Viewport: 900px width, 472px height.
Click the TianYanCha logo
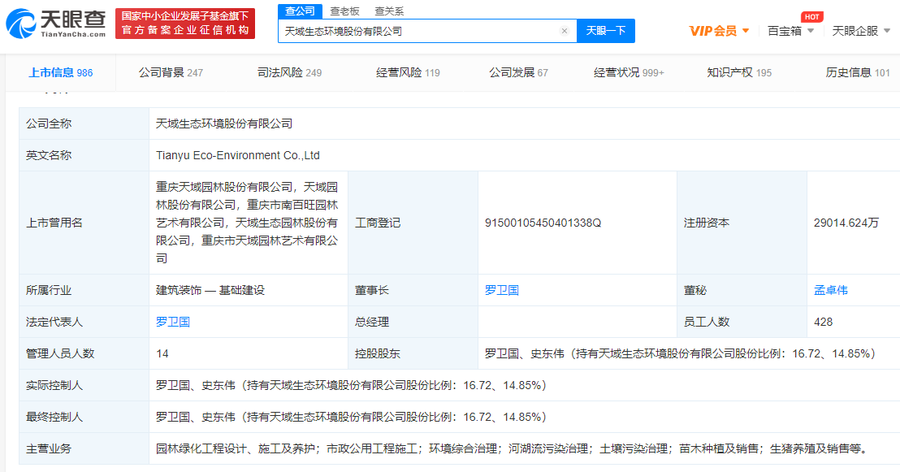(x=56, y=23)
